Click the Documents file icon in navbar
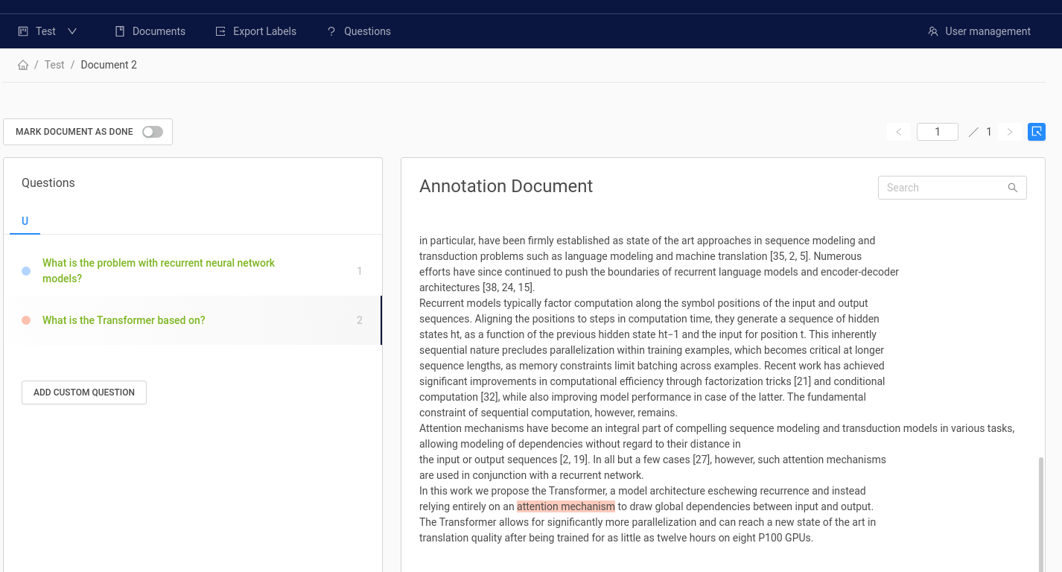 (x=119, y=31)
